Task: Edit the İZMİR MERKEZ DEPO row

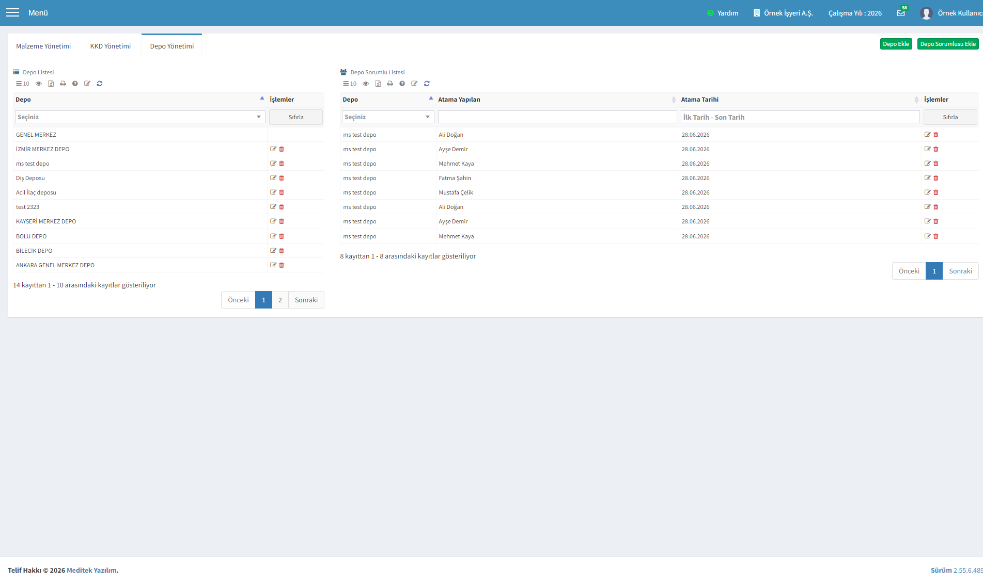Action: coord(273,149)
